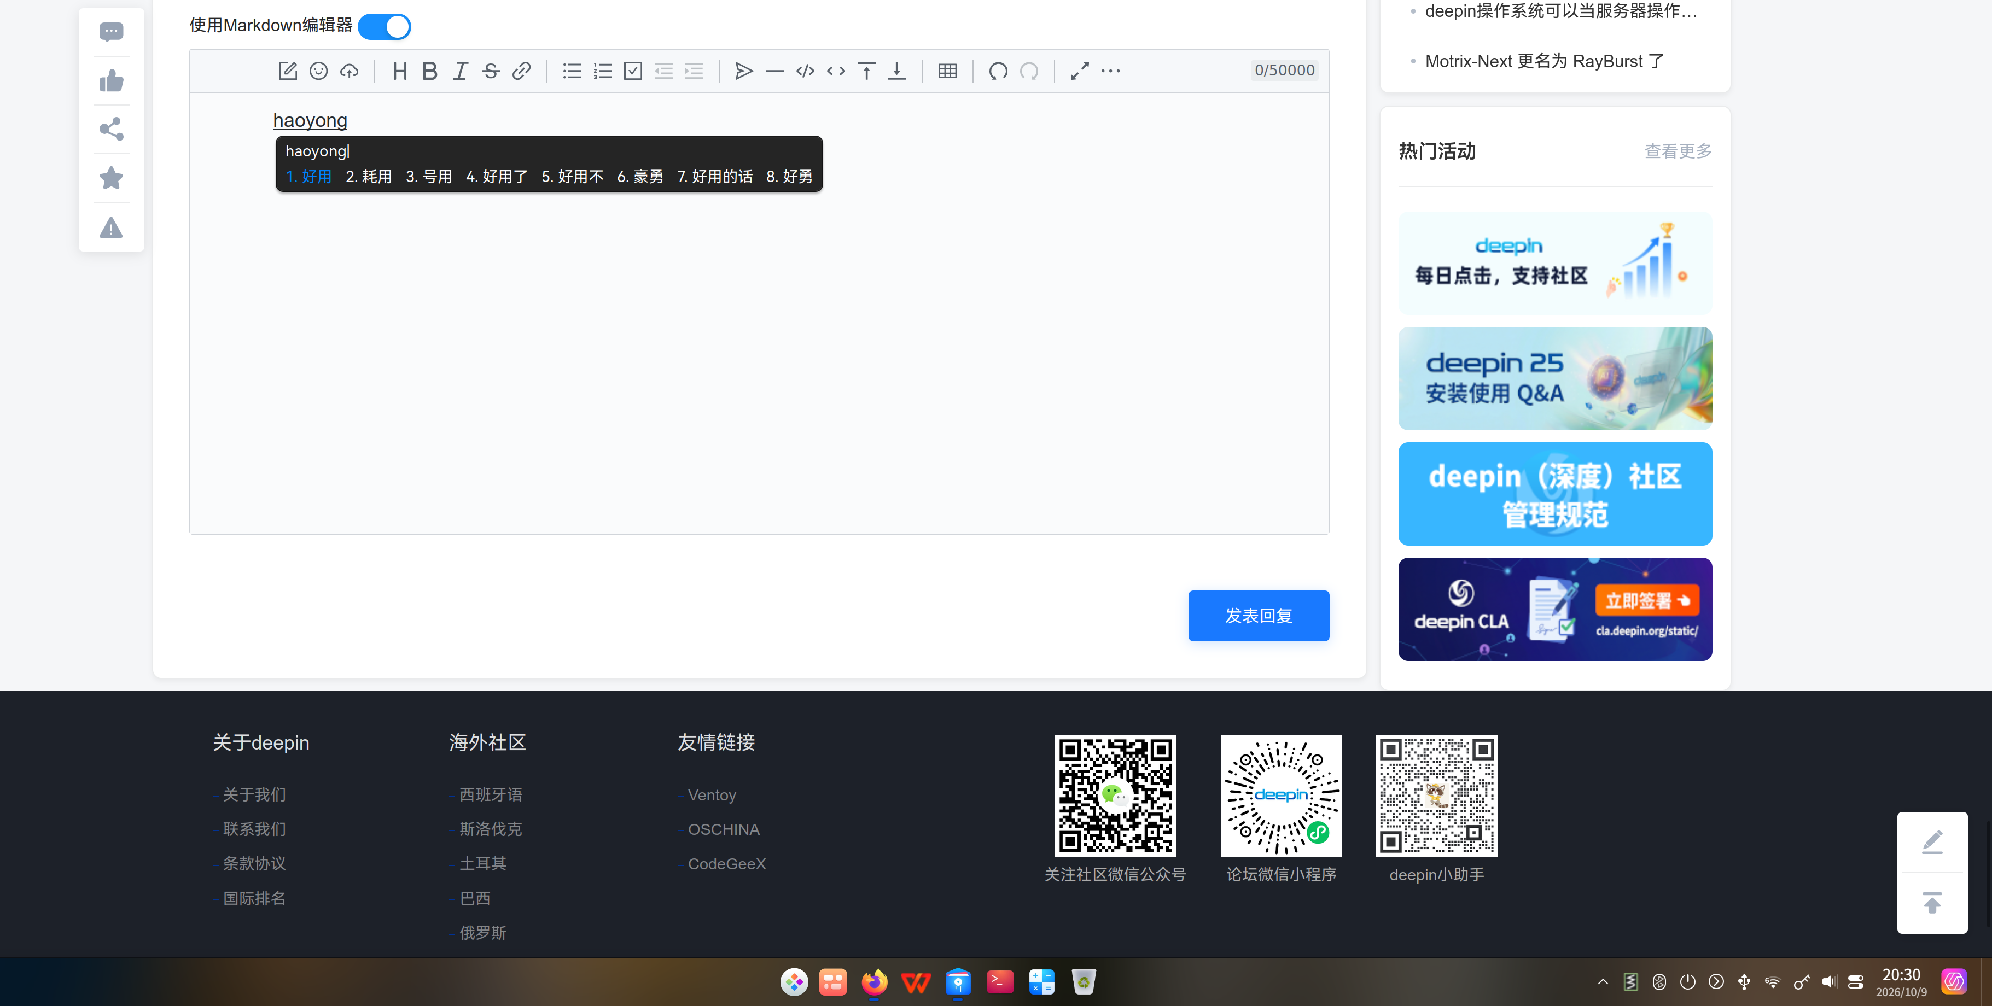Toggle bold formatting
Image resolution: width=1992 pixels, height=1006 pixels.
pos(430,71)
